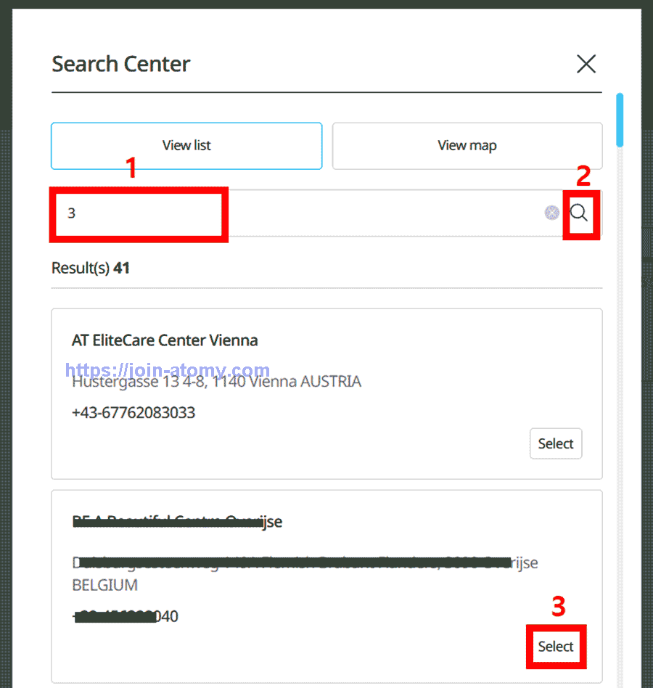This screenshot has height=688, width=653.
Task: Click the blue scrollbar thumb
Action: (620, 120)
